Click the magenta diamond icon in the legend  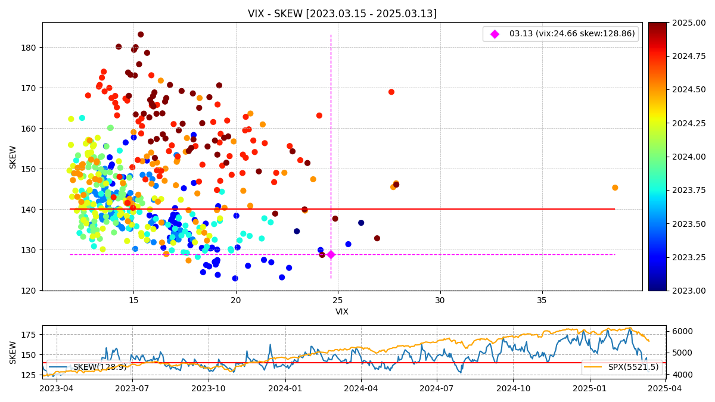click(495, 34)
